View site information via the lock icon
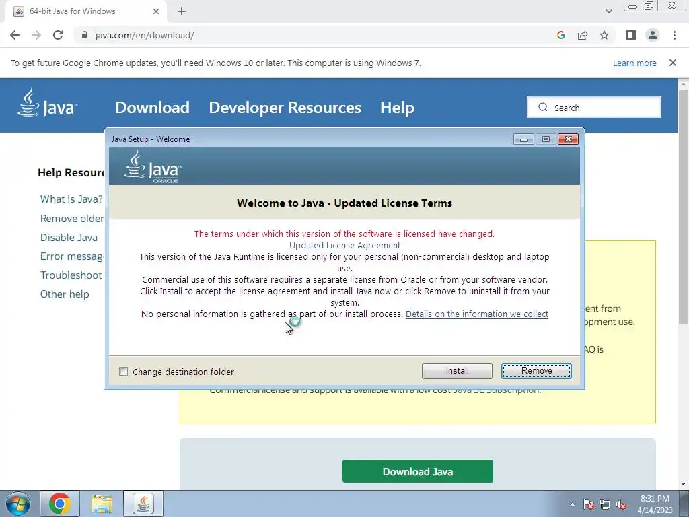 pyautogui.click(x=85, y=35)
